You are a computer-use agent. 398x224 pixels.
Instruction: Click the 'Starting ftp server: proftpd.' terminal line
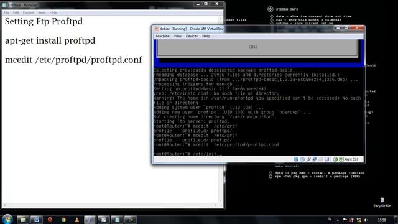click(191, 121)
